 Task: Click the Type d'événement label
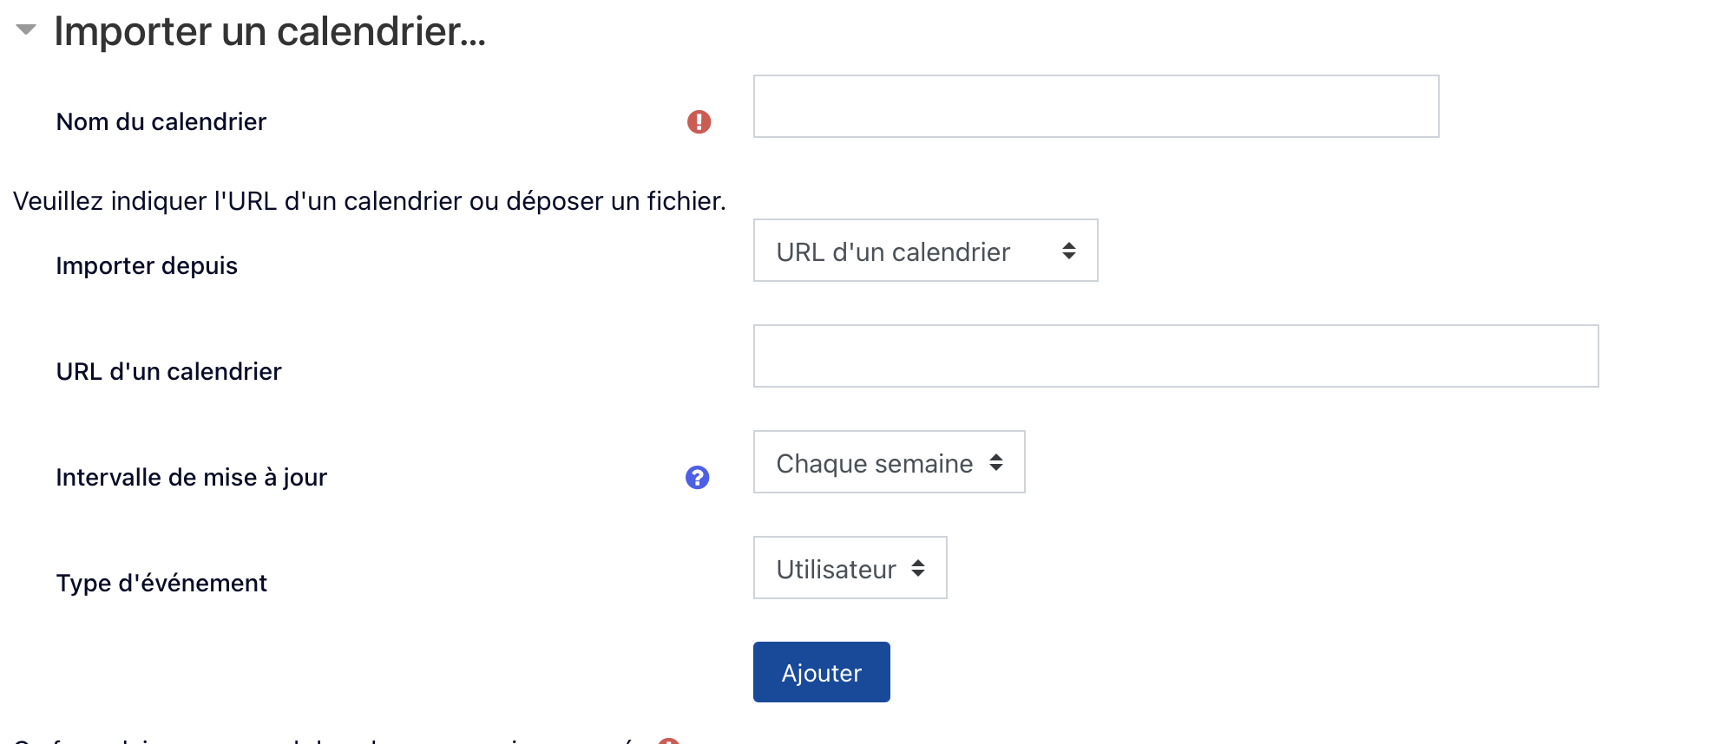[161, 584]
